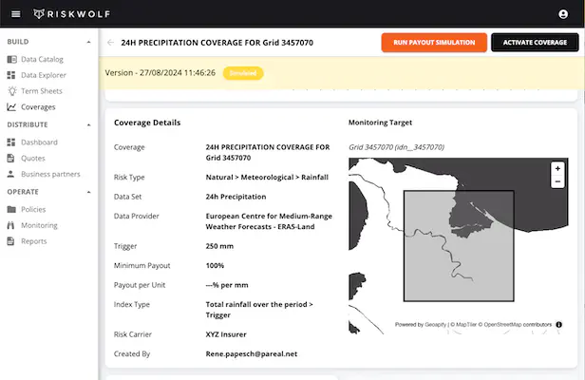Screen dimensions: 585x380
Task: Click the Riskwolf logo
Action: tap(72, 14)
